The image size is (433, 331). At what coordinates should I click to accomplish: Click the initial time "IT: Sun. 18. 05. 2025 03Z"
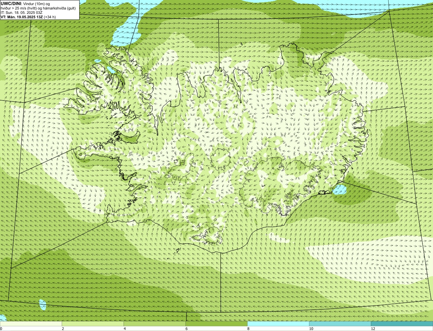tap(22, 12)
